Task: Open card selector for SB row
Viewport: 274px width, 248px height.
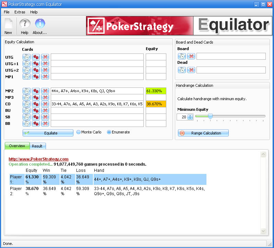Action: (26, 117)
